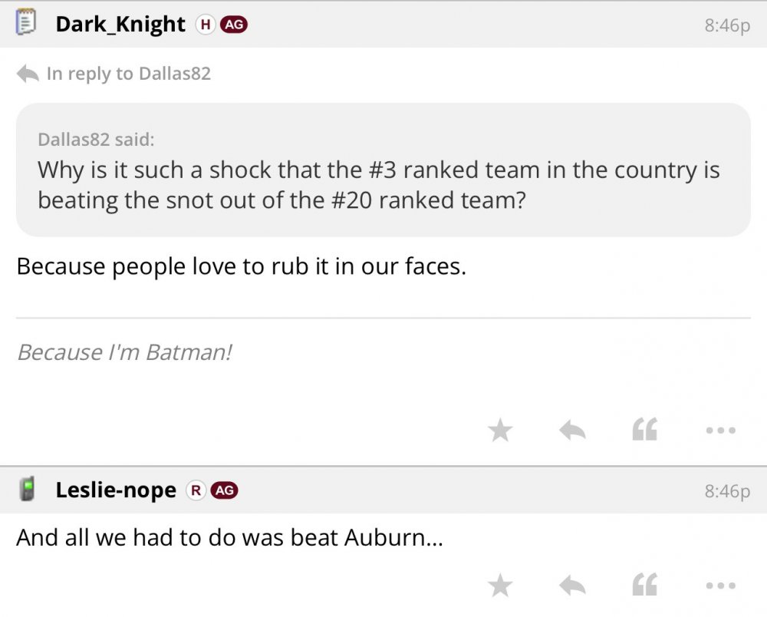Viewport: 767px width, 617px height.
Task: Click the quoted Dallas82 message box
Action: 383,170
